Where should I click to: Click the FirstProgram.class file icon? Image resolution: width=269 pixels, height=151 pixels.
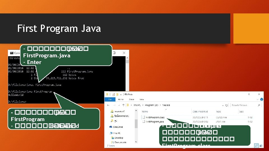pyautogui.click(x=144, y=117)
